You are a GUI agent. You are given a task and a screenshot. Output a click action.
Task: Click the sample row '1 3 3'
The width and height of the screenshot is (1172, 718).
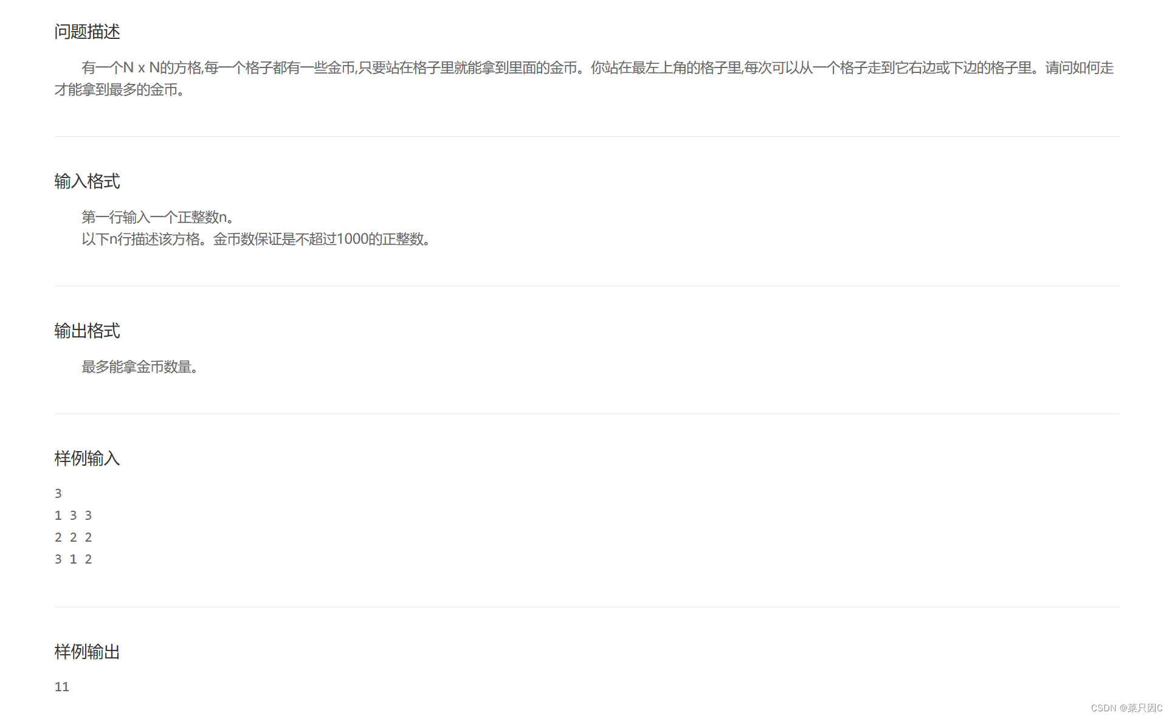click(73, 516)
